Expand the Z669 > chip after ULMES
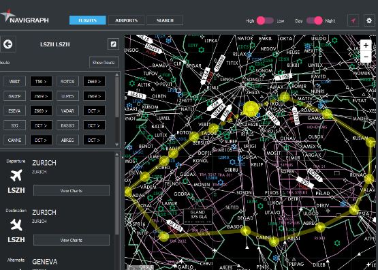The height and width of the screenshot is (270, 378). click(x=94, y=96)
